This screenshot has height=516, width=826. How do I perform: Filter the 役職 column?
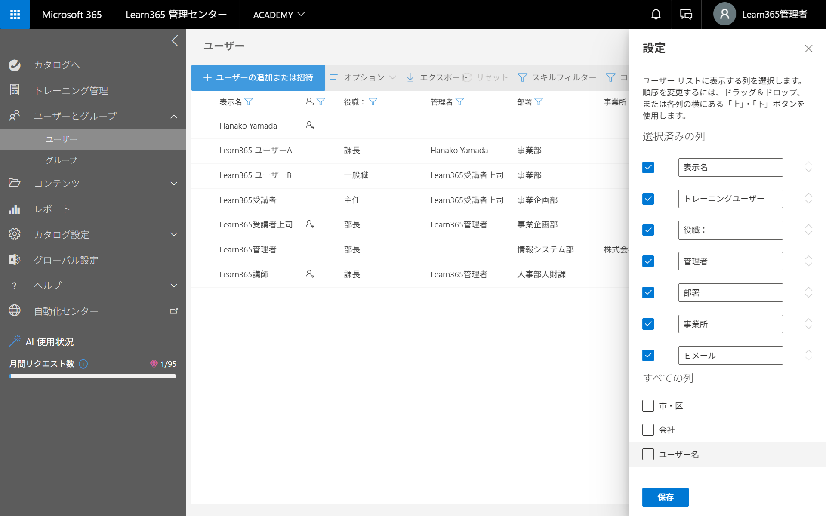click(x=373, y=102)
